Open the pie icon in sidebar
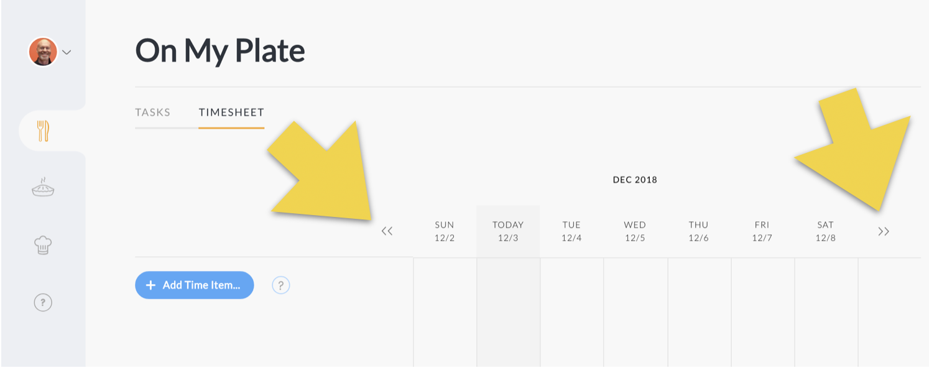Image resolution: width=929 pixels, height=373 pixels. point(43,186)
